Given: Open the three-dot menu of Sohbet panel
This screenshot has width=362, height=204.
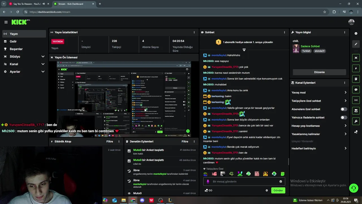Looking at the screenshot, I should click(285, 32).
